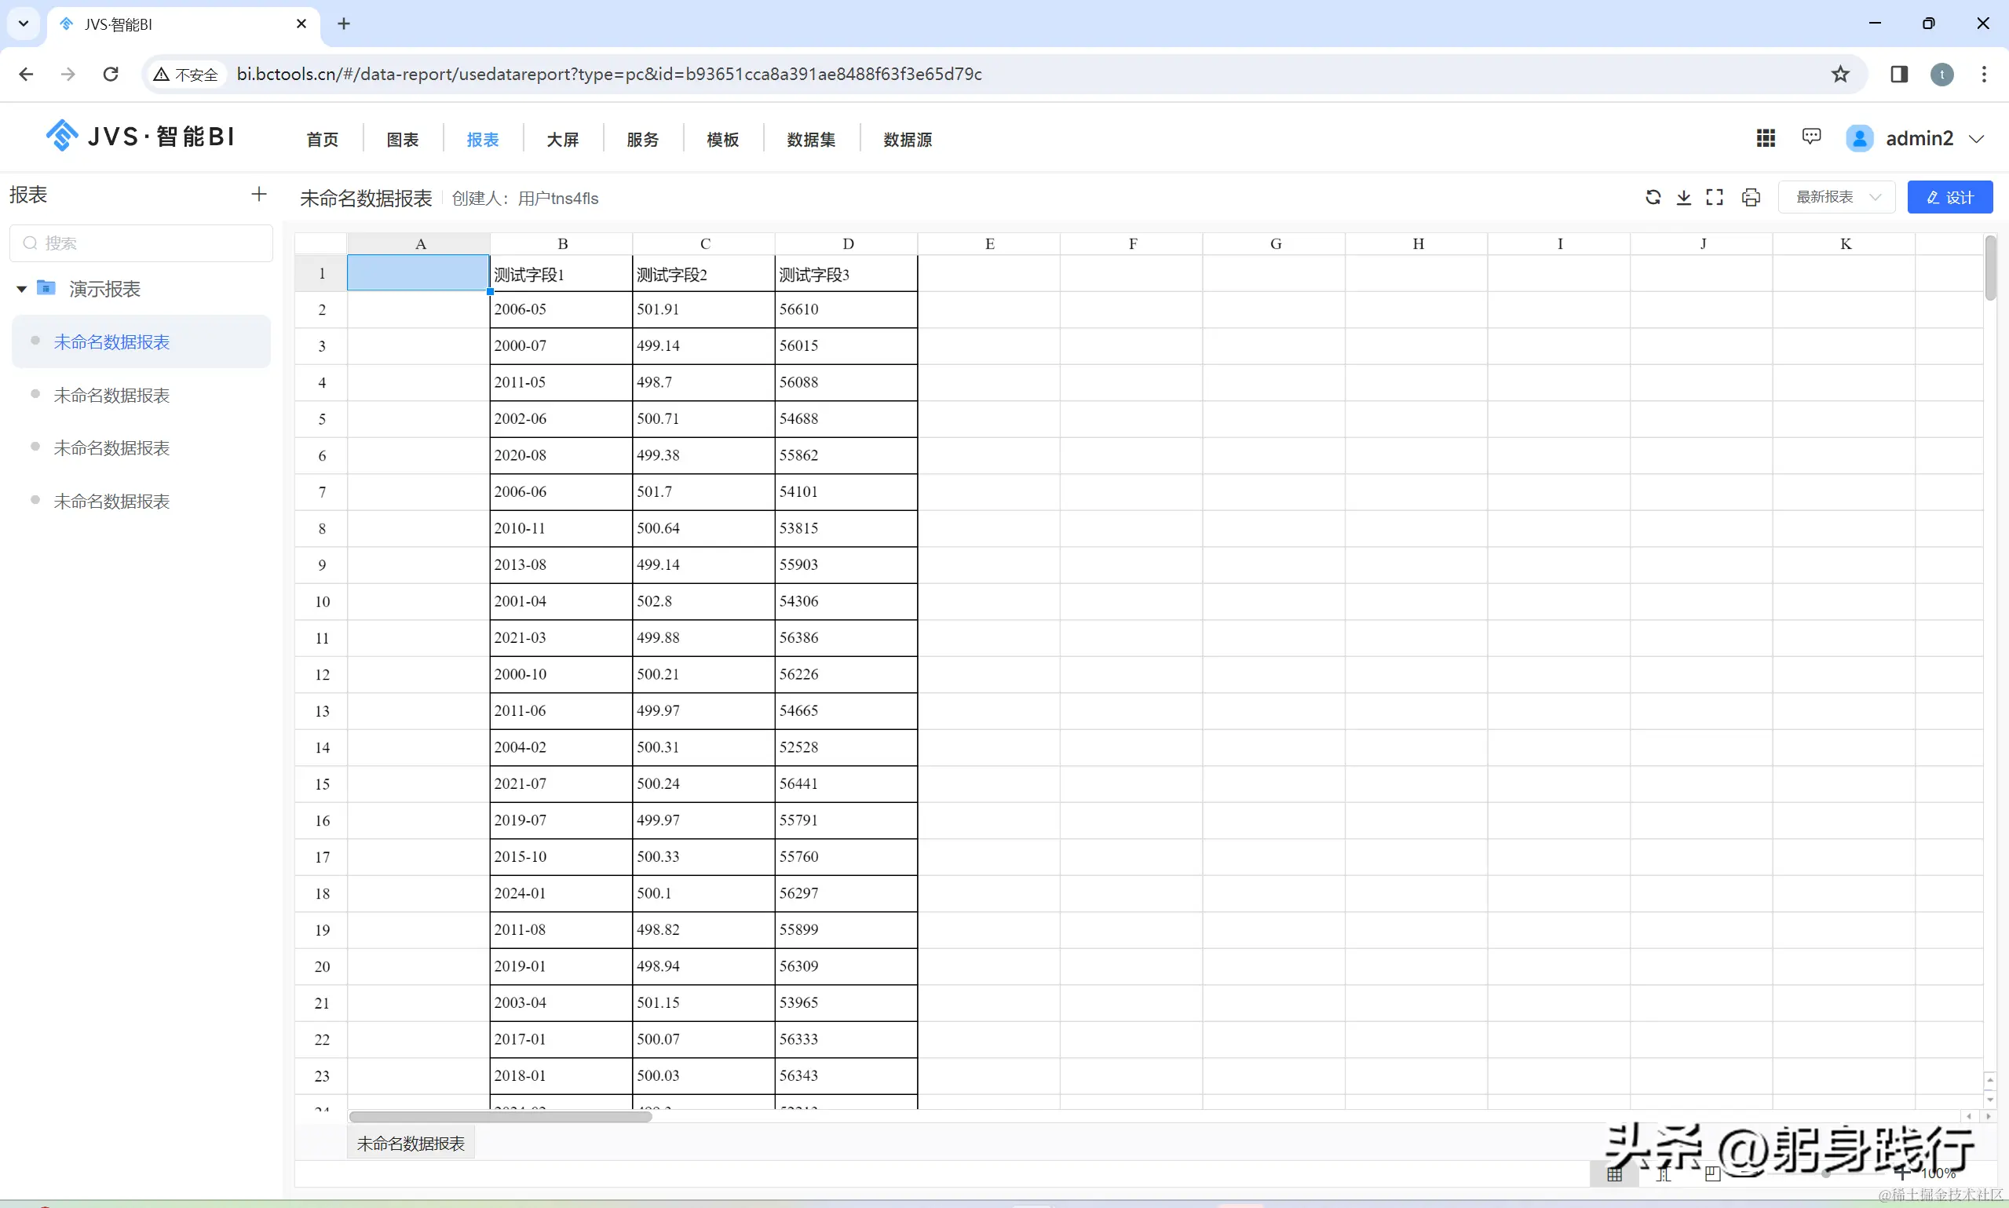Click the refresh report icon
This screenshot has height=1208, width=2009.
coord(1653,197)
